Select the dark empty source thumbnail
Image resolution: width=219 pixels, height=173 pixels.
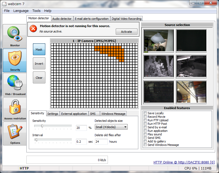(191, 41)
